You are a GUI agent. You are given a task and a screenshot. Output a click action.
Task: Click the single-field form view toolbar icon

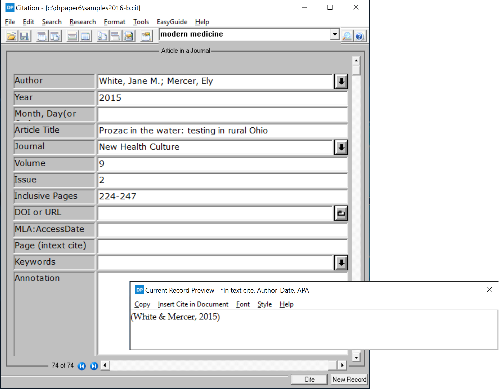pyautogui.click(x=72, y=37)
